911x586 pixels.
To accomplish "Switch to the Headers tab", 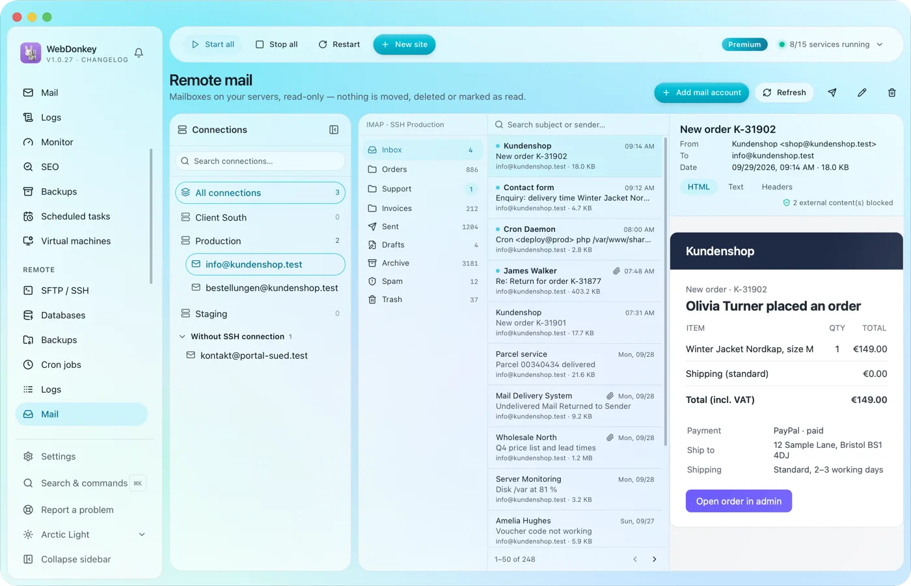I will 777,187.
